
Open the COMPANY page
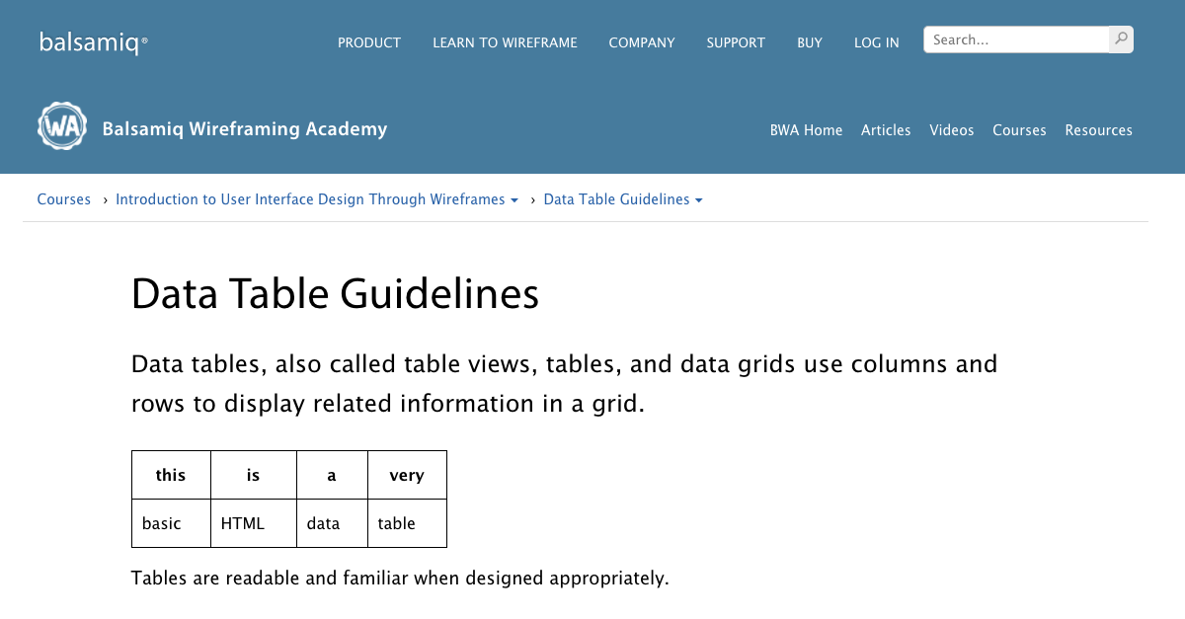click(x=642, y=42)
